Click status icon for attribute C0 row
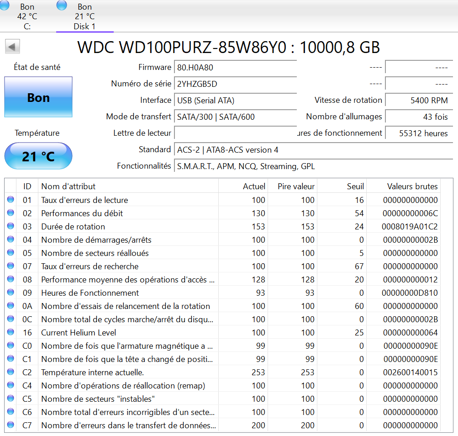This screenshot has height=436, width=458. 11,345
